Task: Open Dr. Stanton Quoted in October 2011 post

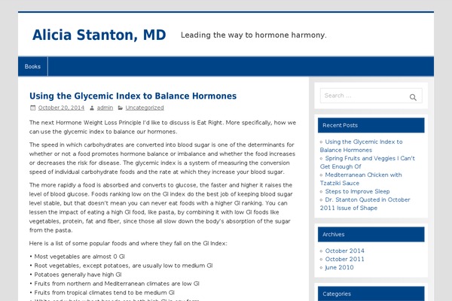Action: click(365, 204)
